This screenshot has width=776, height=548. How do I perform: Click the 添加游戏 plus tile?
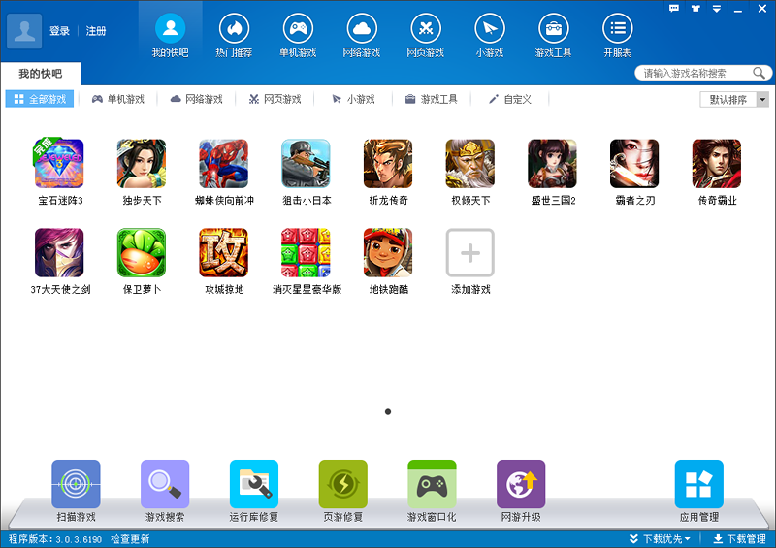[x=470, y=253]
